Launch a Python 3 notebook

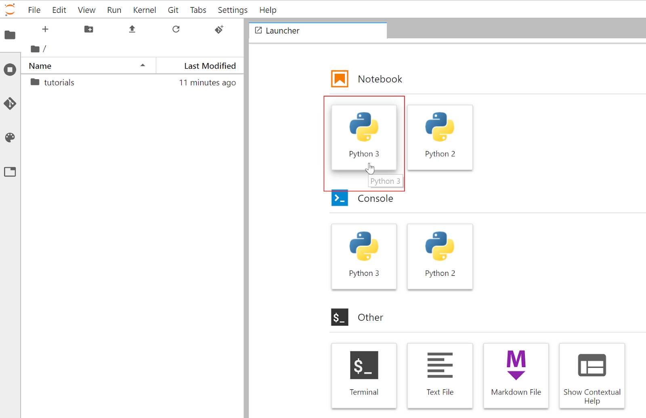point(364,137)
